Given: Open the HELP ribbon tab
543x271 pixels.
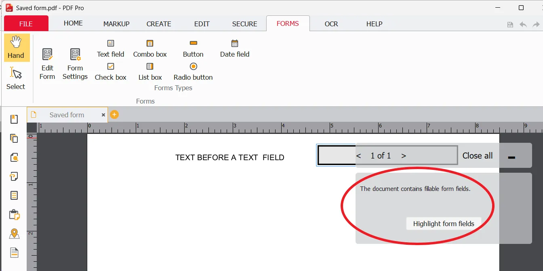Looking at the screenshot, I should coord(374,24).
